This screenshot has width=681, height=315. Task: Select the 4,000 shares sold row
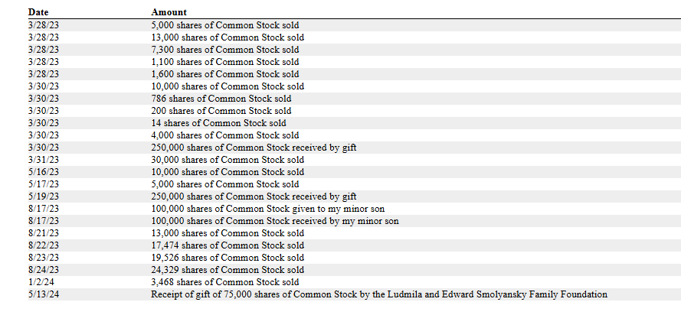click(225, 135)
